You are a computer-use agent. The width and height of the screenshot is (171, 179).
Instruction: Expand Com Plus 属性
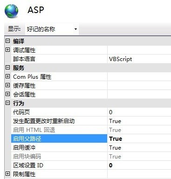[x=7, y=76]
